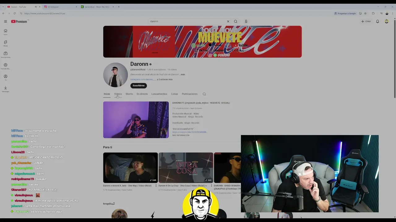The height and width of the screenshot is (222, 396).
Task: Open the Listas tab
Action: 174,94
